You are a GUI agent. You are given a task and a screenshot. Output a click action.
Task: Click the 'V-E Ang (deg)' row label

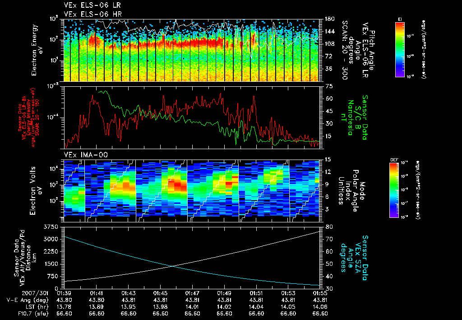click(x=28, y=300)
